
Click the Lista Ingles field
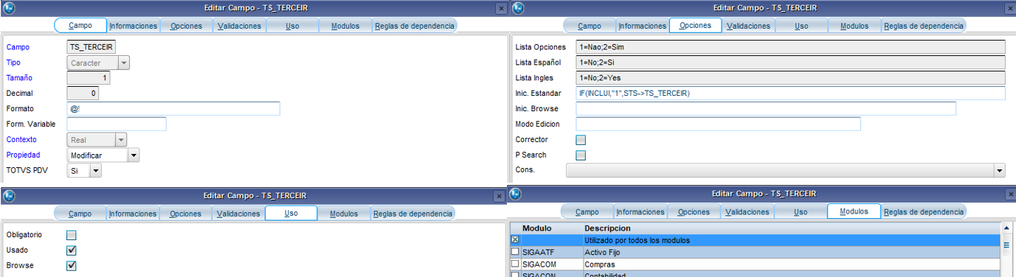791,78
